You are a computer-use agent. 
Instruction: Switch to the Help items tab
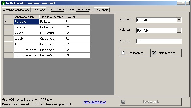tap(39, 10)
